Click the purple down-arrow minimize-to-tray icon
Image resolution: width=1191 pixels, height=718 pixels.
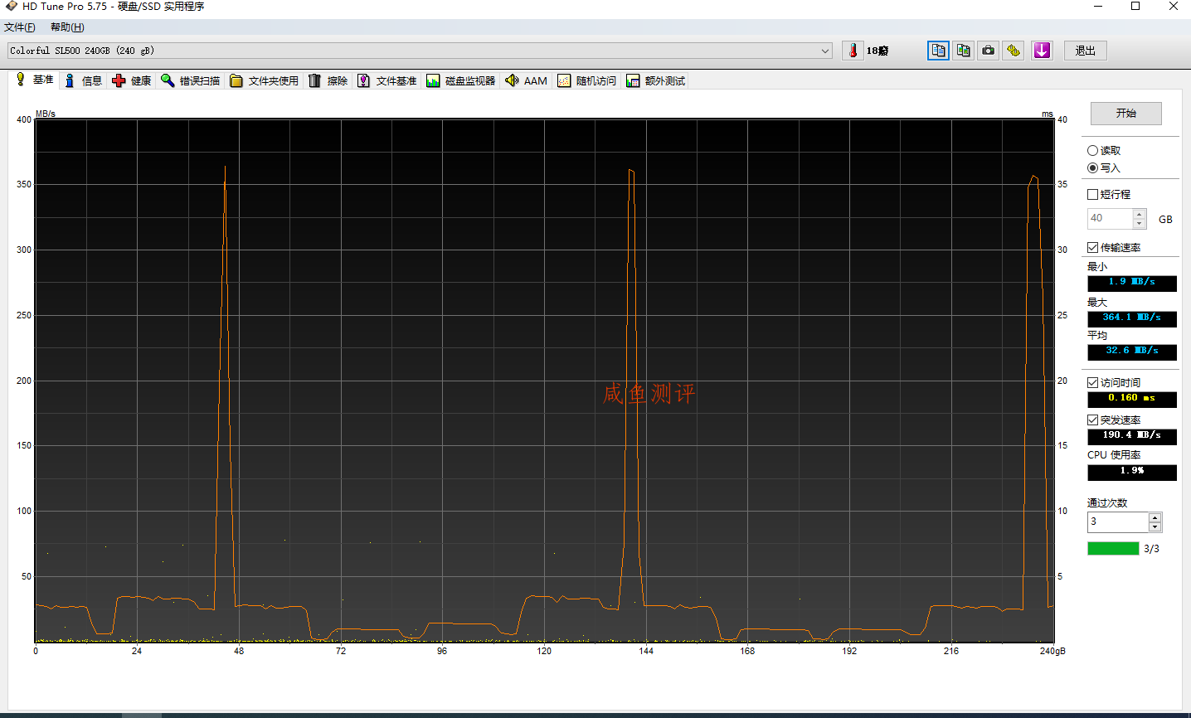pyautogui.click(x=1042, y=51)
